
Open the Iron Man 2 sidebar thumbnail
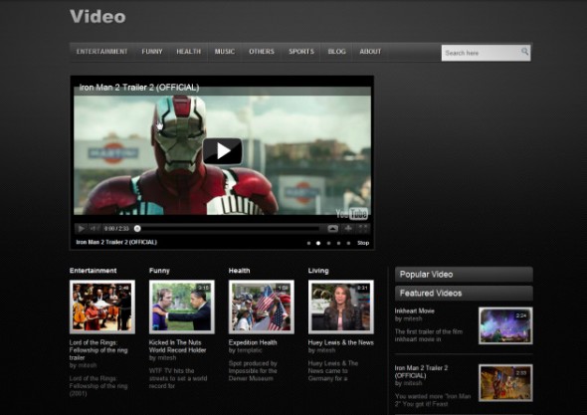[505, 383]
